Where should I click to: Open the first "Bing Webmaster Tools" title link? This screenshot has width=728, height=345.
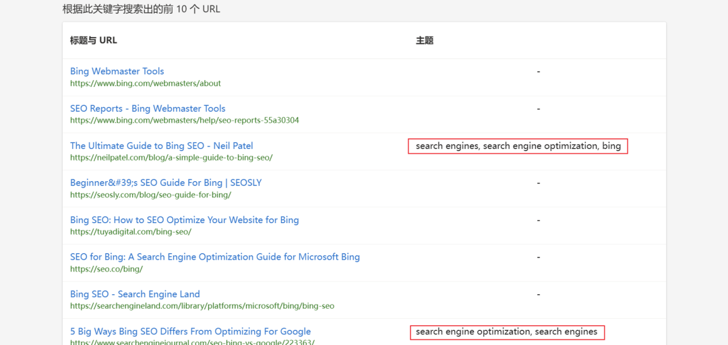pyautogui.click(x=117, y=71)
